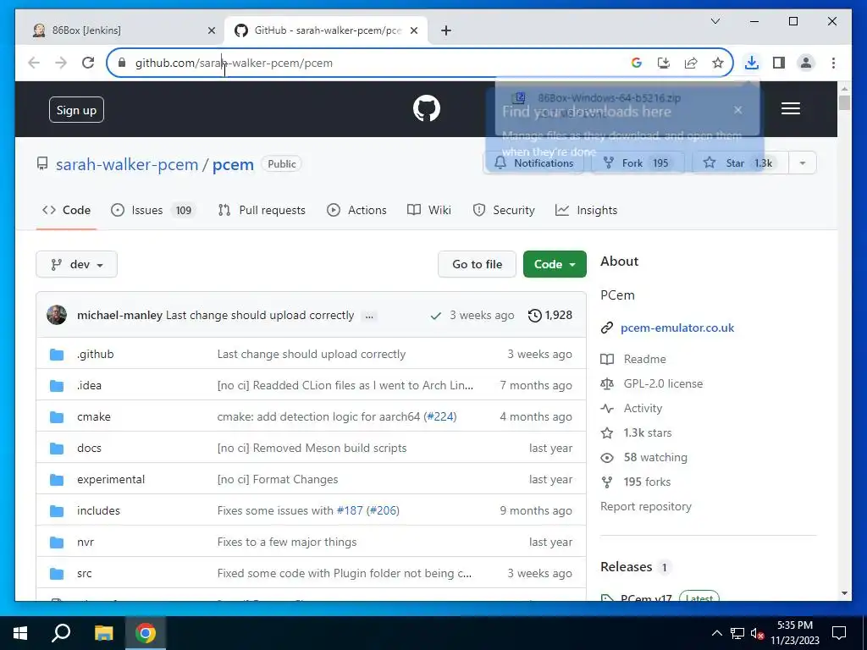Open the Windows notification center
Viewport: 867px width, 650px height.
pos(839,633)
